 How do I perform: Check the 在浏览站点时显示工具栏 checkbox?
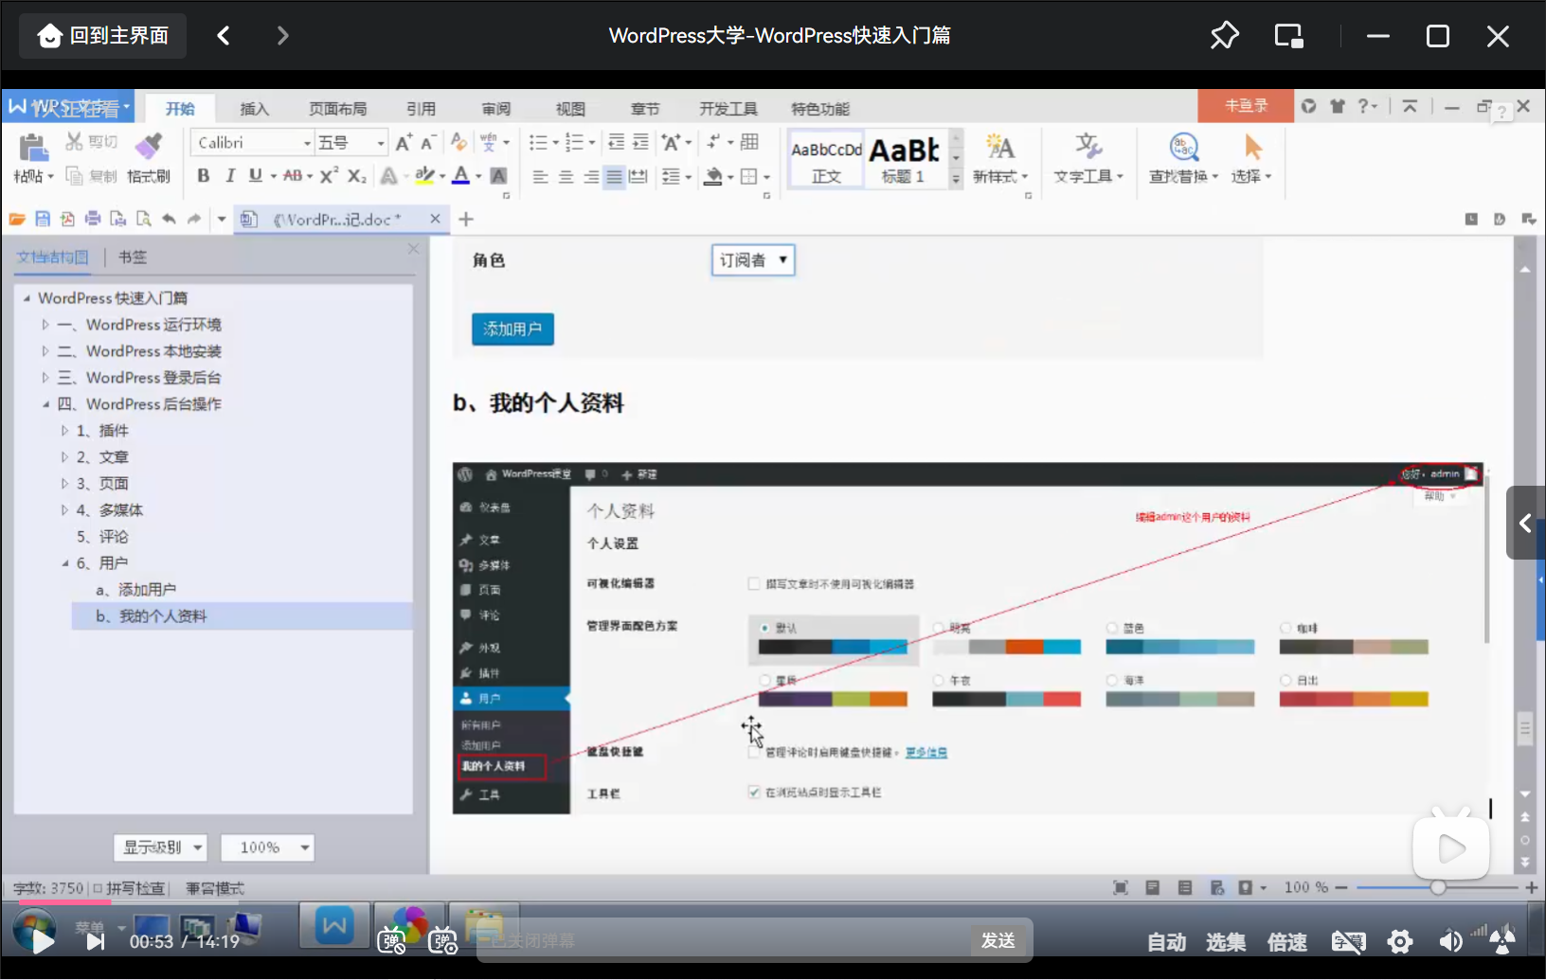pos(754,793)
